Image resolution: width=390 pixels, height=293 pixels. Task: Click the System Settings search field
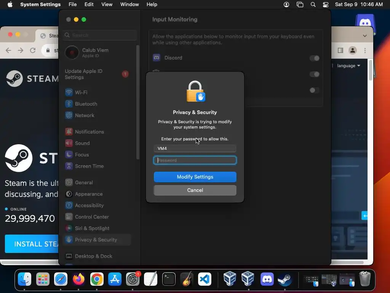point(100,35)
